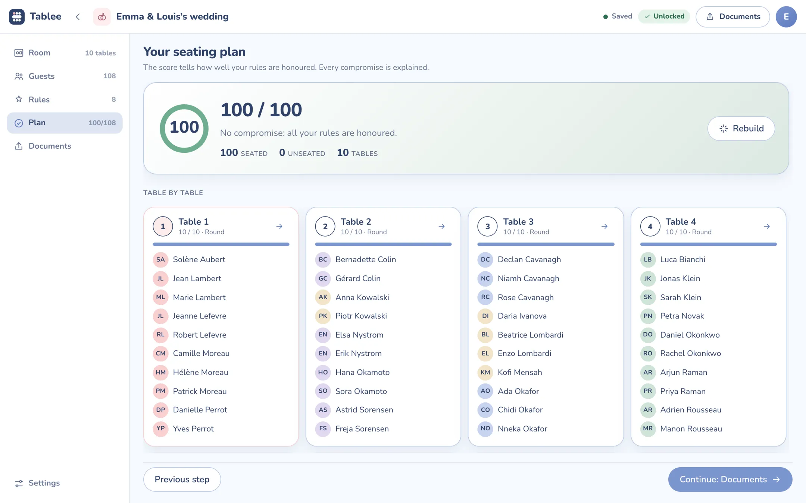The image size is (806, 503).
Task: Click the DI avatar for Daria Ivanova
Action: [485, 316]
